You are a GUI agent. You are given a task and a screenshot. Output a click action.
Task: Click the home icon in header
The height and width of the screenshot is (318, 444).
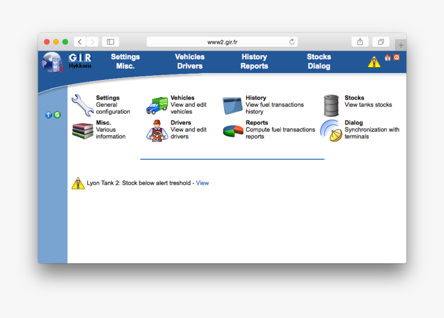pos(388,57)
